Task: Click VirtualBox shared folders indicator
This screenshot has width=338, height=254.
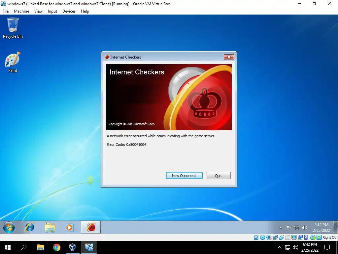Action: 287,237
